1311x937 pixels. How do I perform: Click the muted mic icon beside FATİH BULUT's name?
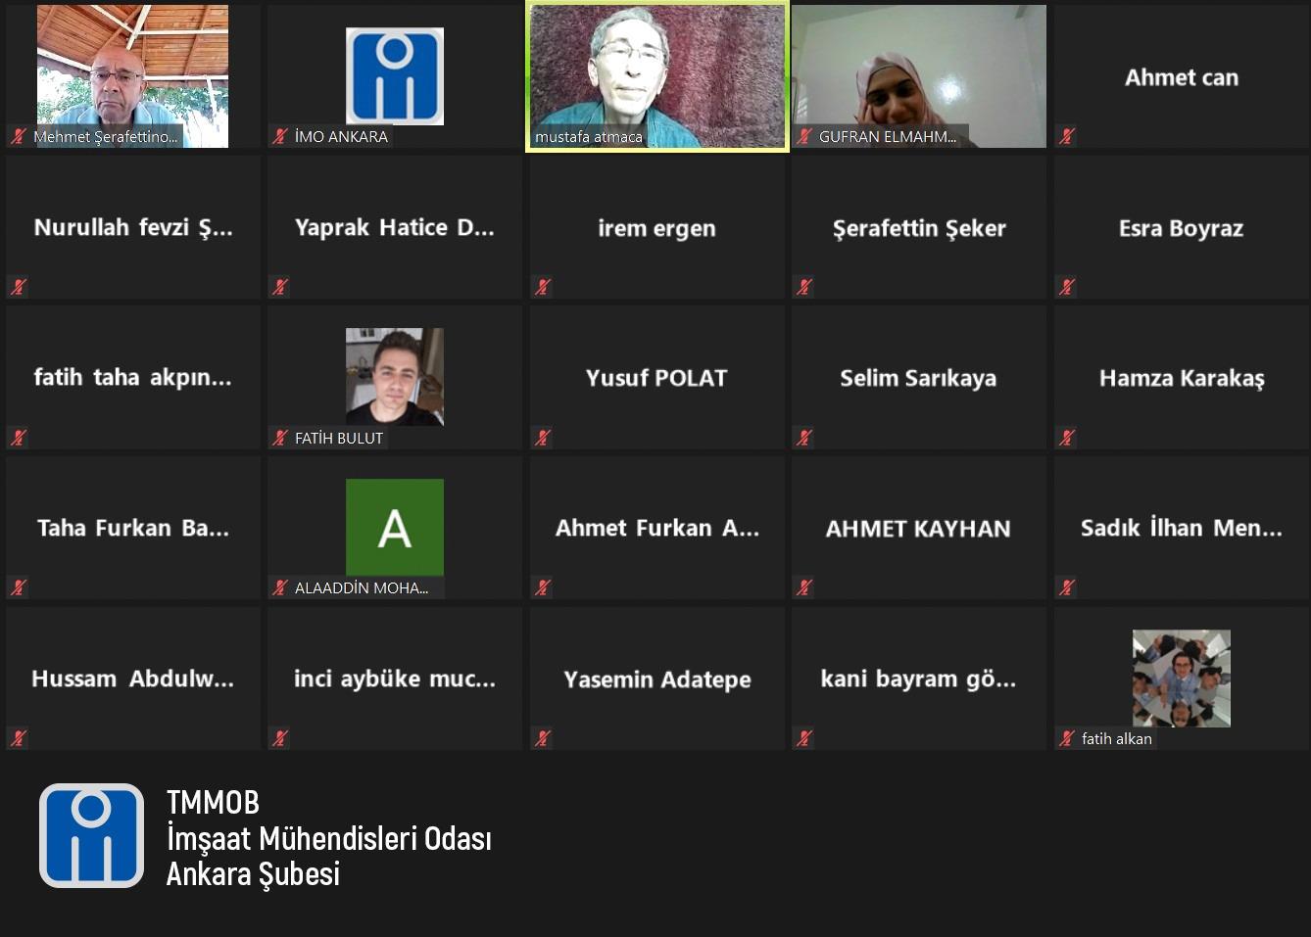pyautogui.click(x=280, y=438)
